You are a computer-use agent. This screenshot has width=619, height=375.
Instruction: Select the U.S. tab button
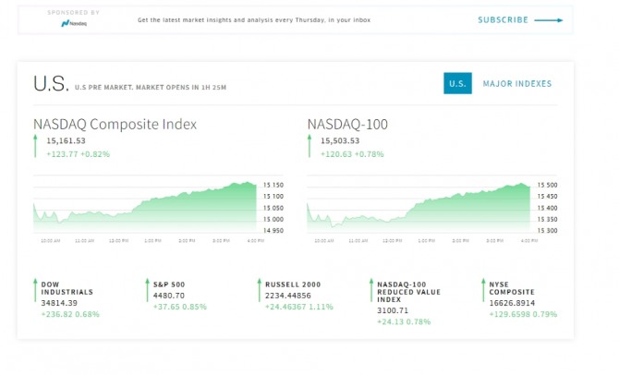click(457, 83)
